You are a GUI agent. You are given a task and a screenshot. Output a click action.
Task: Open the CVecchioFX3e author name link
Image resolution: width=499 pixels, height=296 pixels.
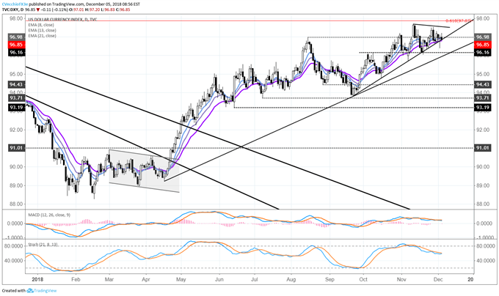point(15,4)
